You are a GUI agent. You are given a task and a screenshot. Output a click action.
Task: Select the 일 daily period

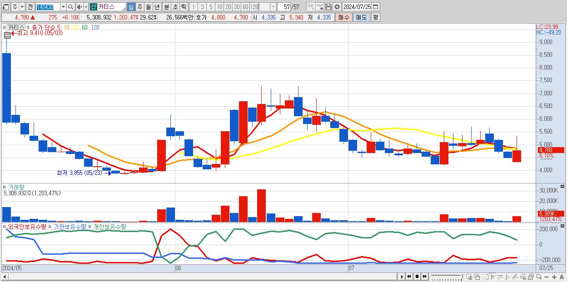131,7
